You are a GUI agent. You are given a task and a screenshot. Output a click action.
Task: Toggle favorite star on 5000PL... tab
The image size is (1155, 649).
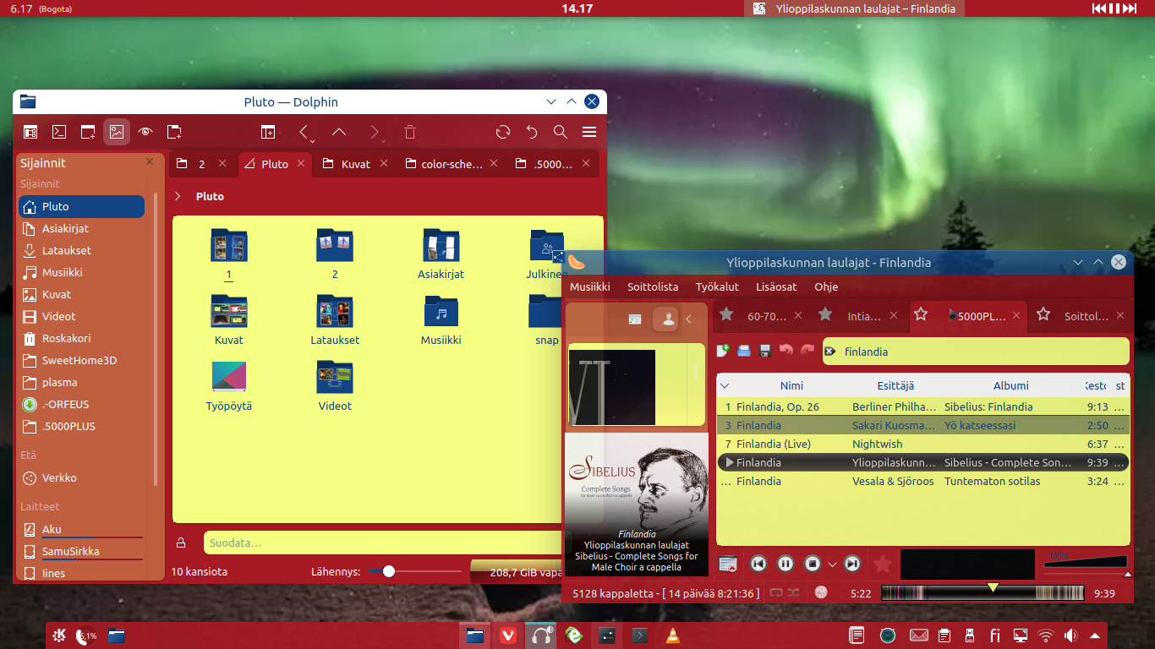coord(921,314)
